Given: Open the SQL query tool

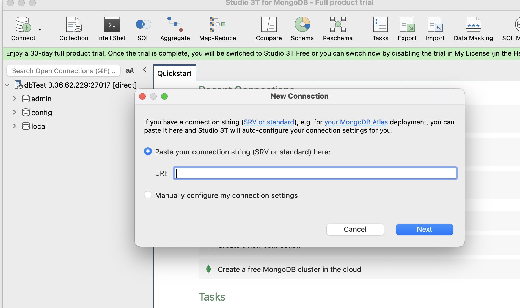Looking at the screenshot, I should [x=143, y=29].
